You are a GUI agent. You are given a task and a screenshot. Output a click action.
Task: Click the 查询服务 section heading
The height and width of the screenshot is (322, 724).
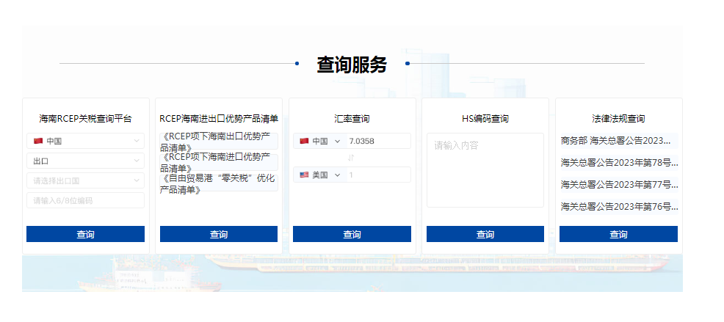click(352, 64)
